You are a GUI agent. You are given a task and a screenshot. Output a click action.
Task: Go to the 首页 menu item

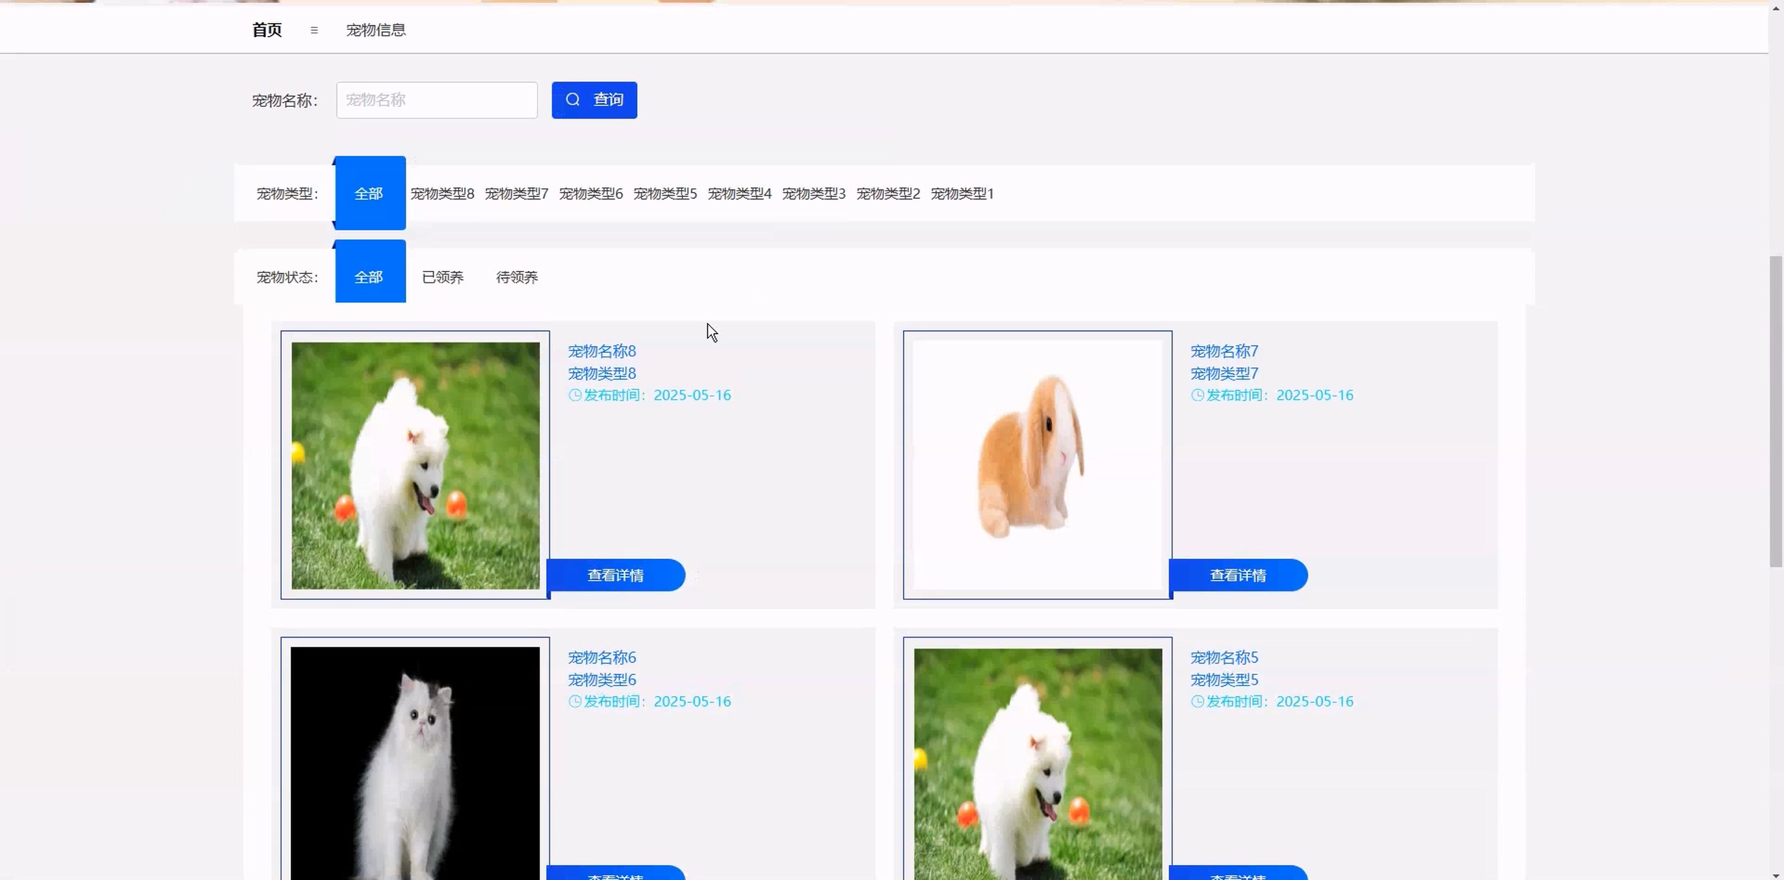[x=267, y=30]
